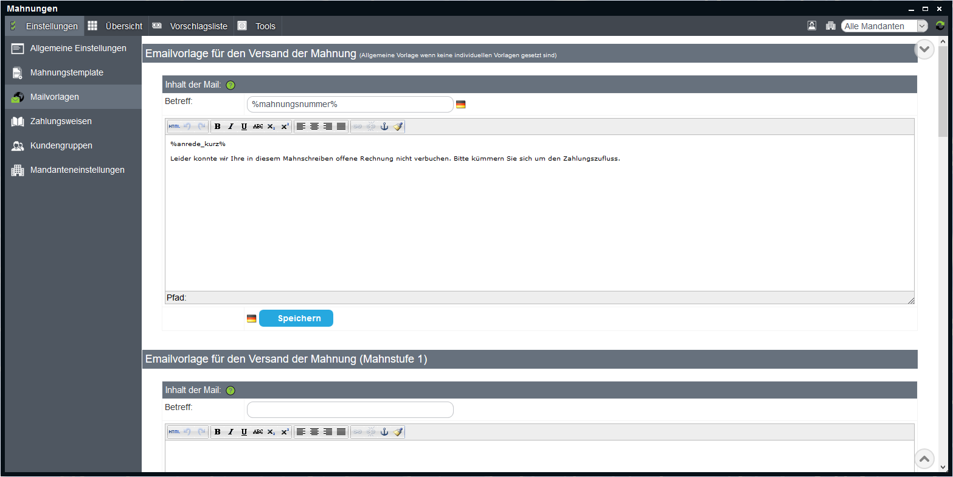Click the Speichern button
The width and height of the screenshot is (953, 477).
click(x=296, y=318)
